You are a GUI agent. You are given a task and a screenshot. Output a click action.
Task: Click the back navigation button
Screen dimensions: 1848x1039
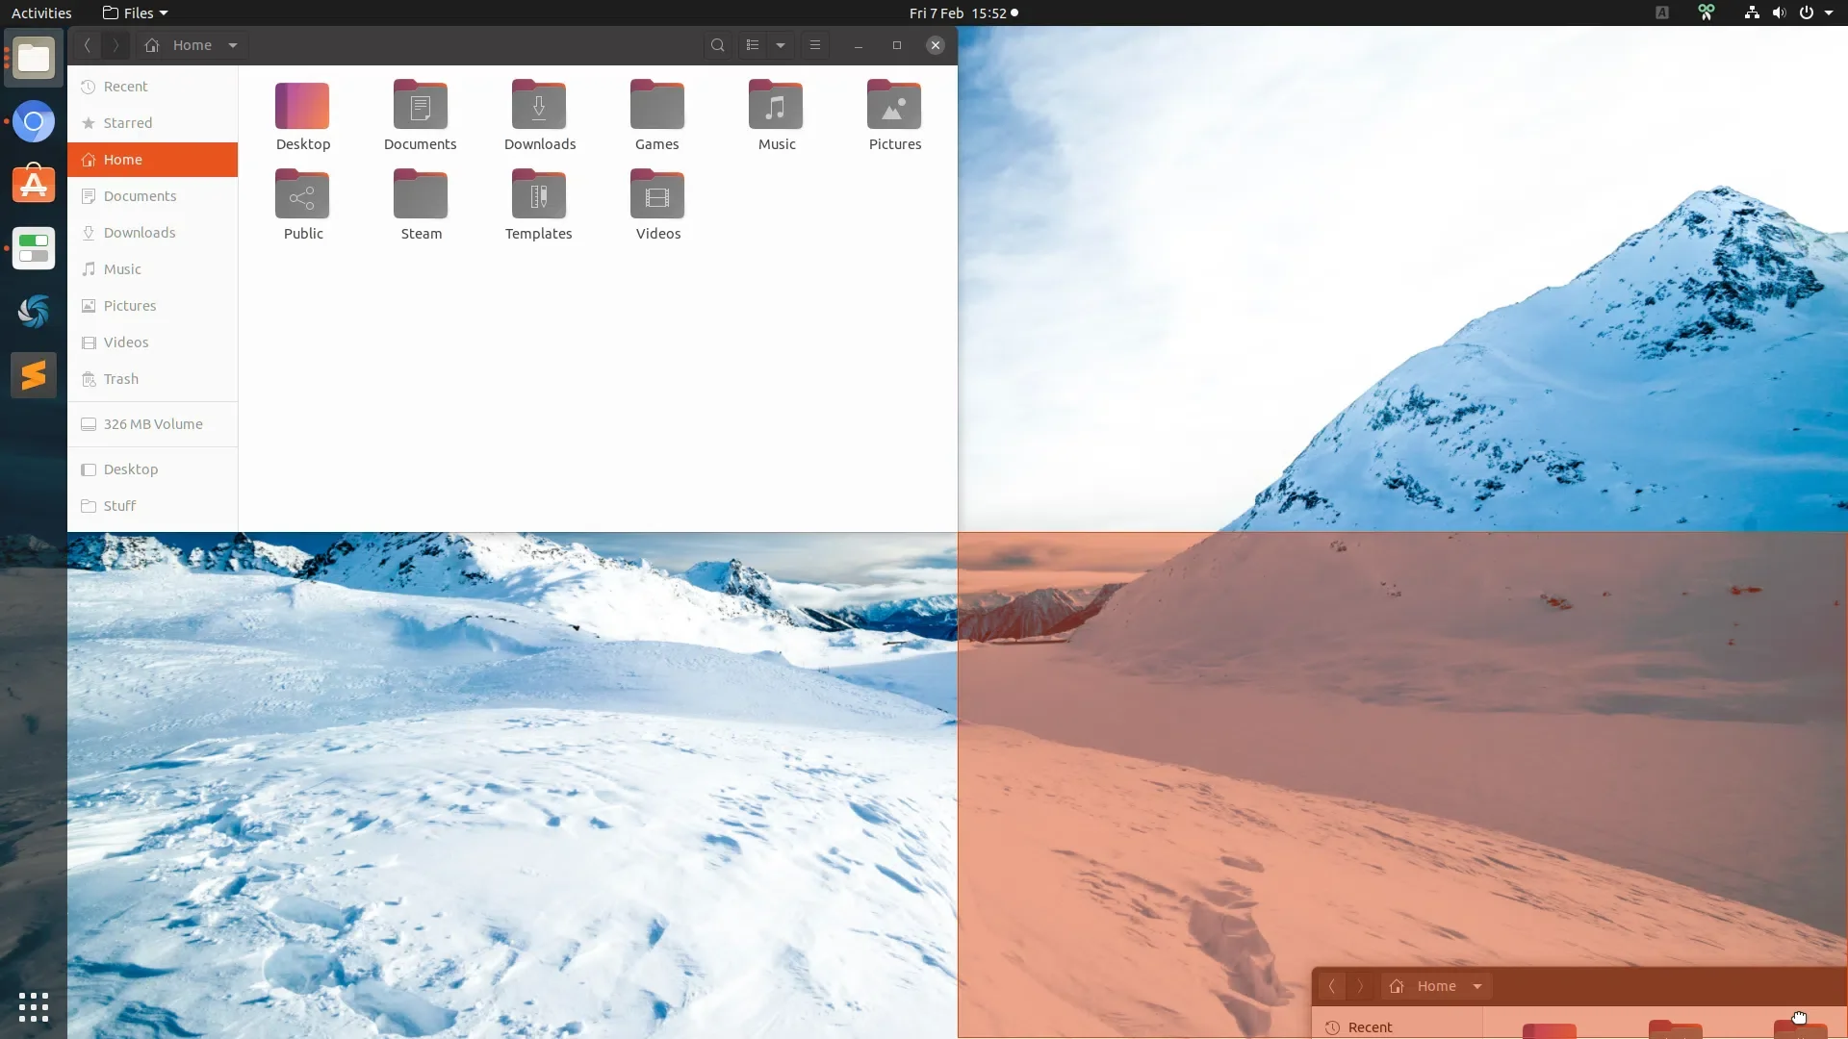87,45
